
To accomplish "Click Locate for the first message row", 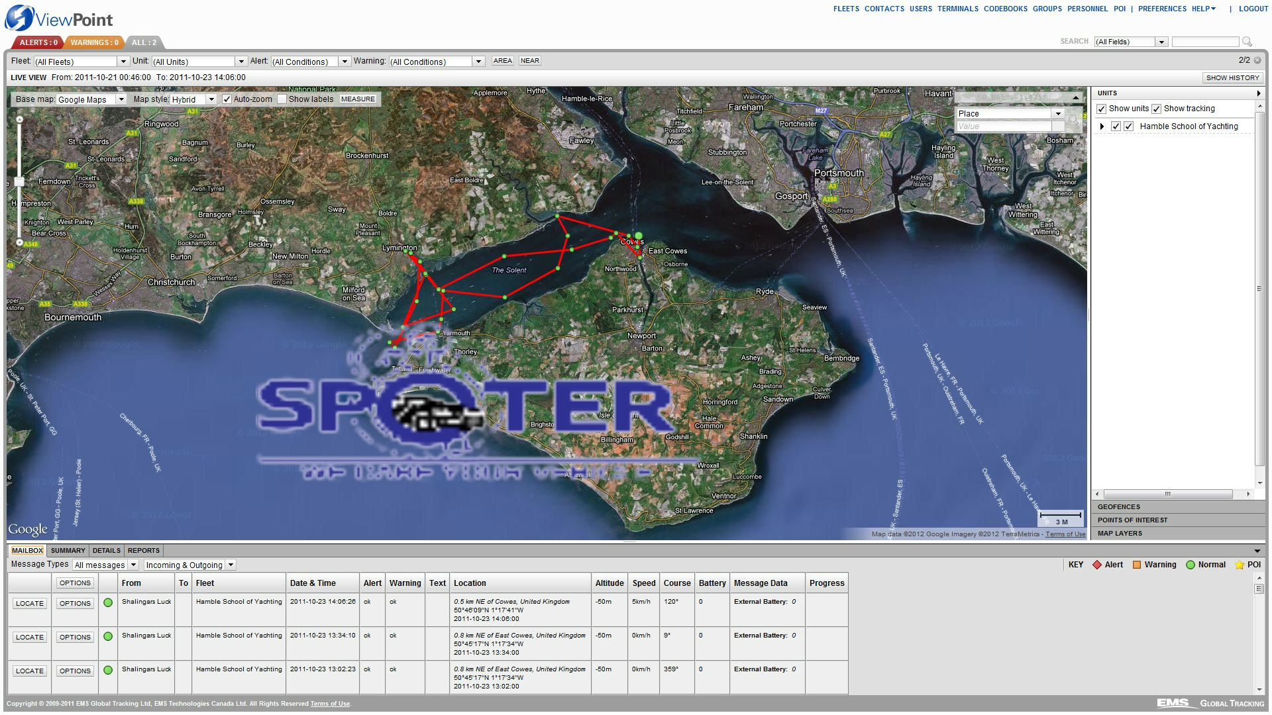I will [x=30, y=603].
